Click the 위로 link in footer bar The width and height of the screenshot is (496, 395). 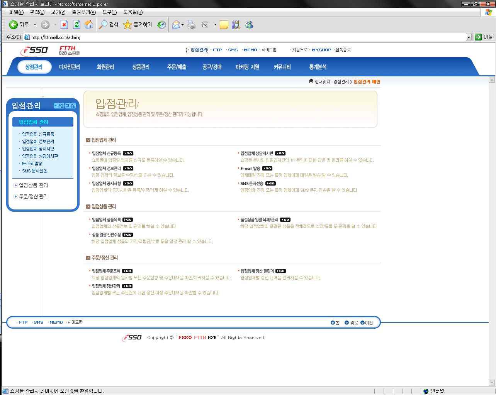[x=352, y=323]
